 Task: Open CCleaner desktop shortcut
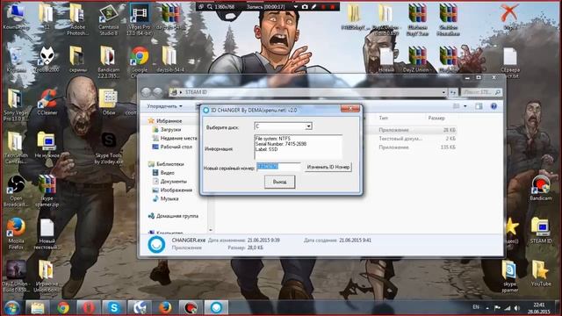(x=47, y=102)
